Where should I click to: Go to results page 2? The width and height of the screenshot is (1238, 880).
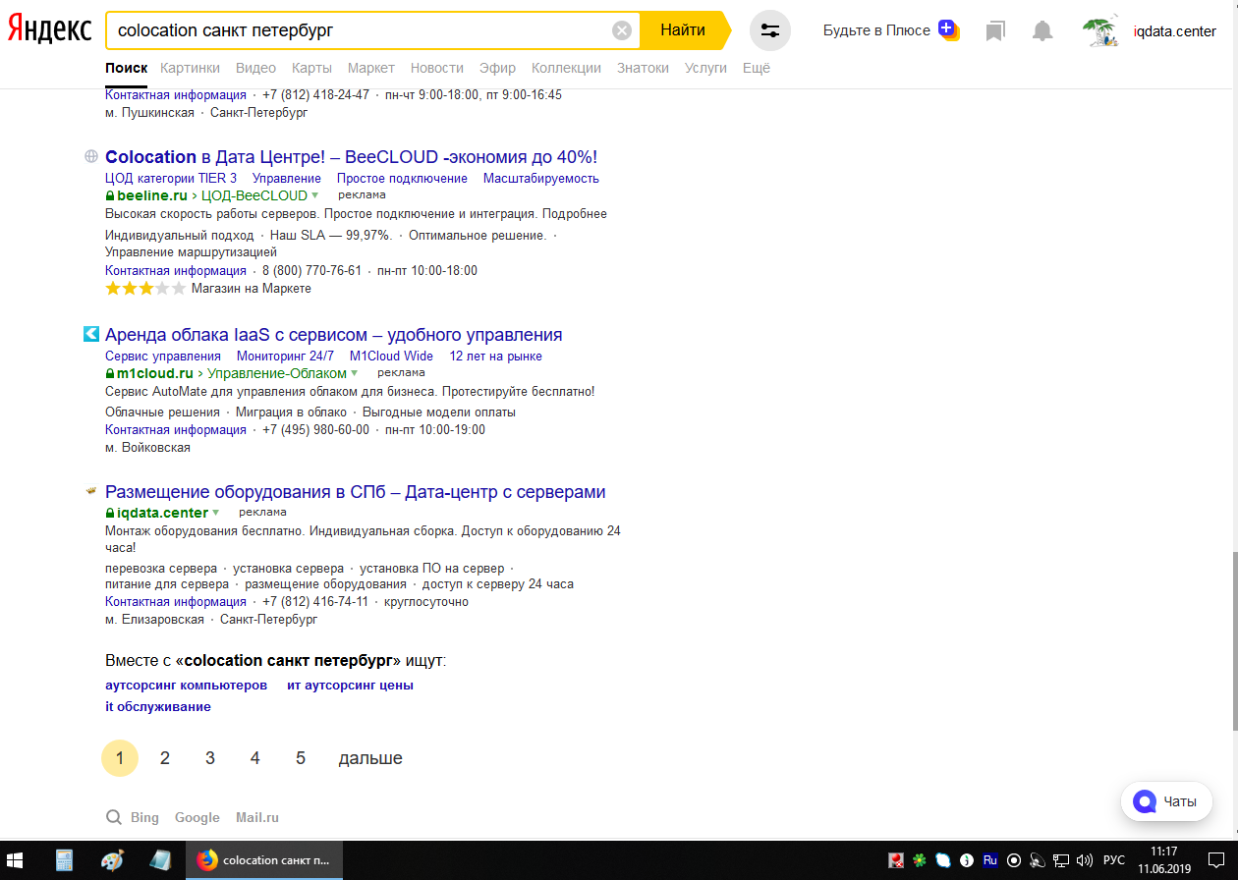pyautogui.click(x=165, y=758)
